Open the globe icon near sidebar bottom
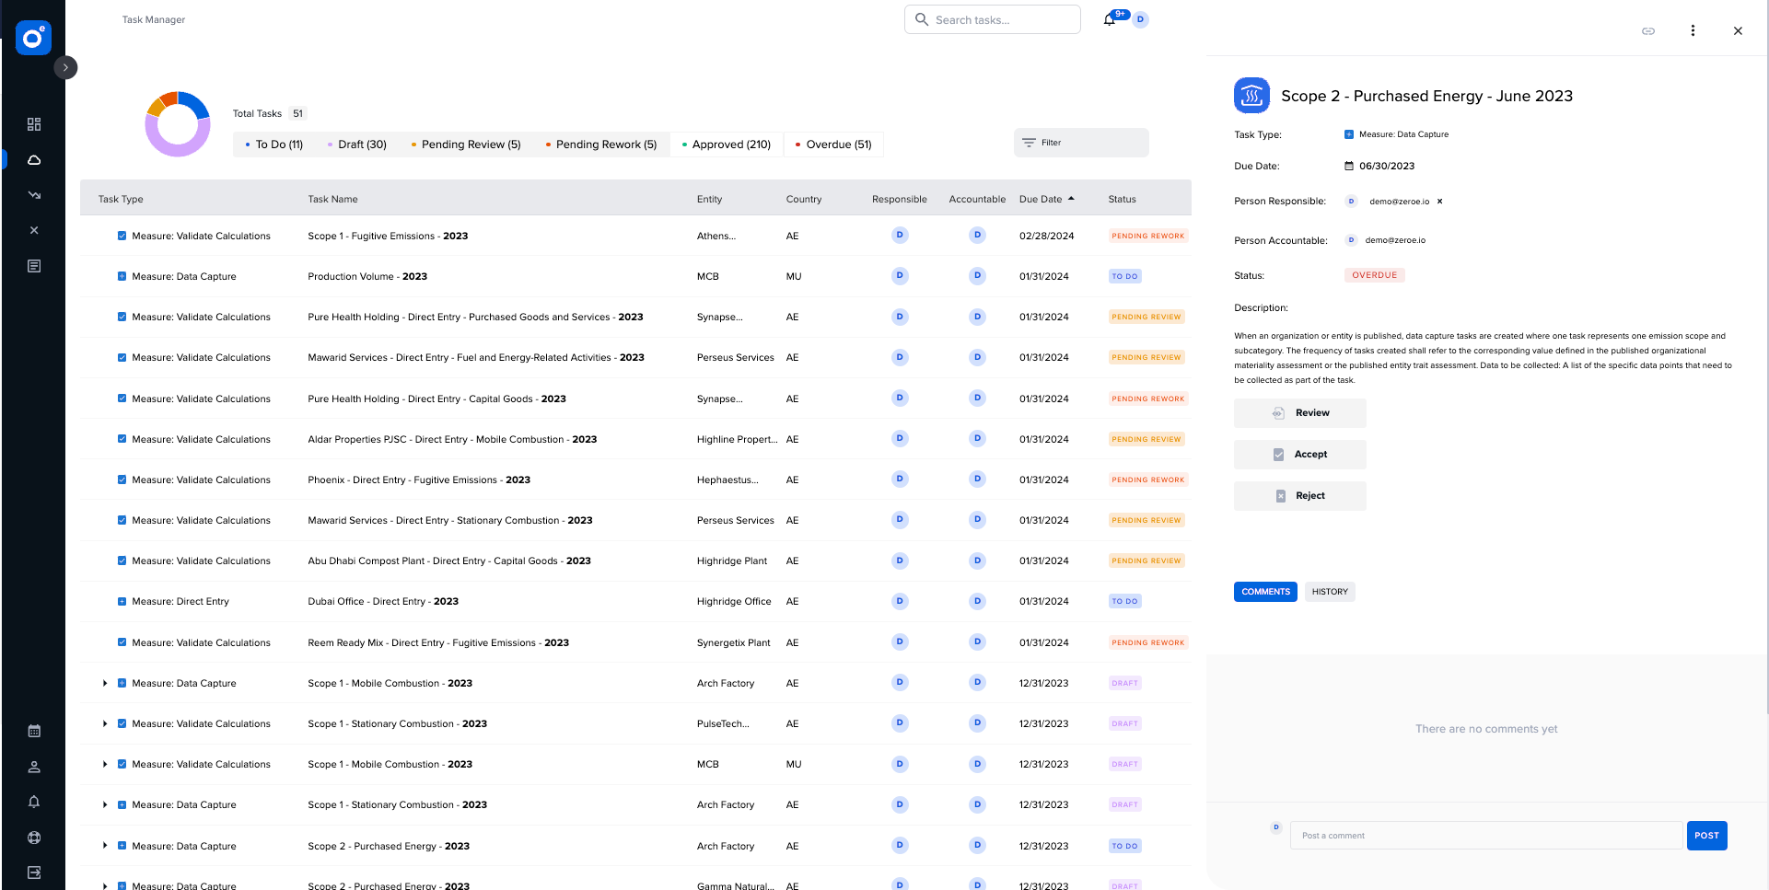The image size is (1769, 890). click(34, 838)
